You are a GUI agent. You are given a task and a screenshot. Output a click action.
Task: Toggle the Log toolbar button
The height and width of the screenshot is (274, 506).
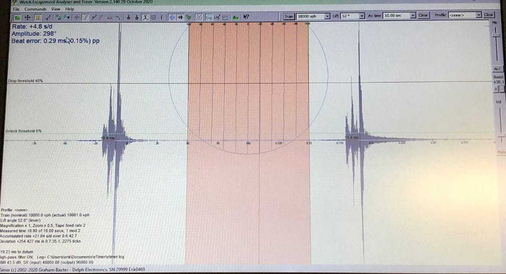209,17
